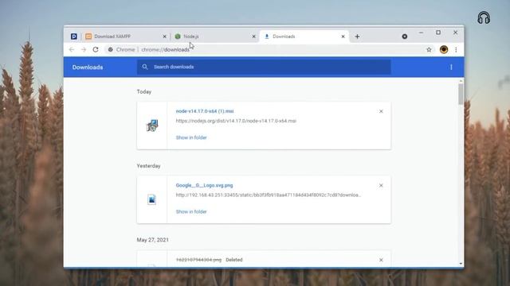Show Google G Logo png in folder
This screenshot has width=510, height=286.
click(191, 212)
